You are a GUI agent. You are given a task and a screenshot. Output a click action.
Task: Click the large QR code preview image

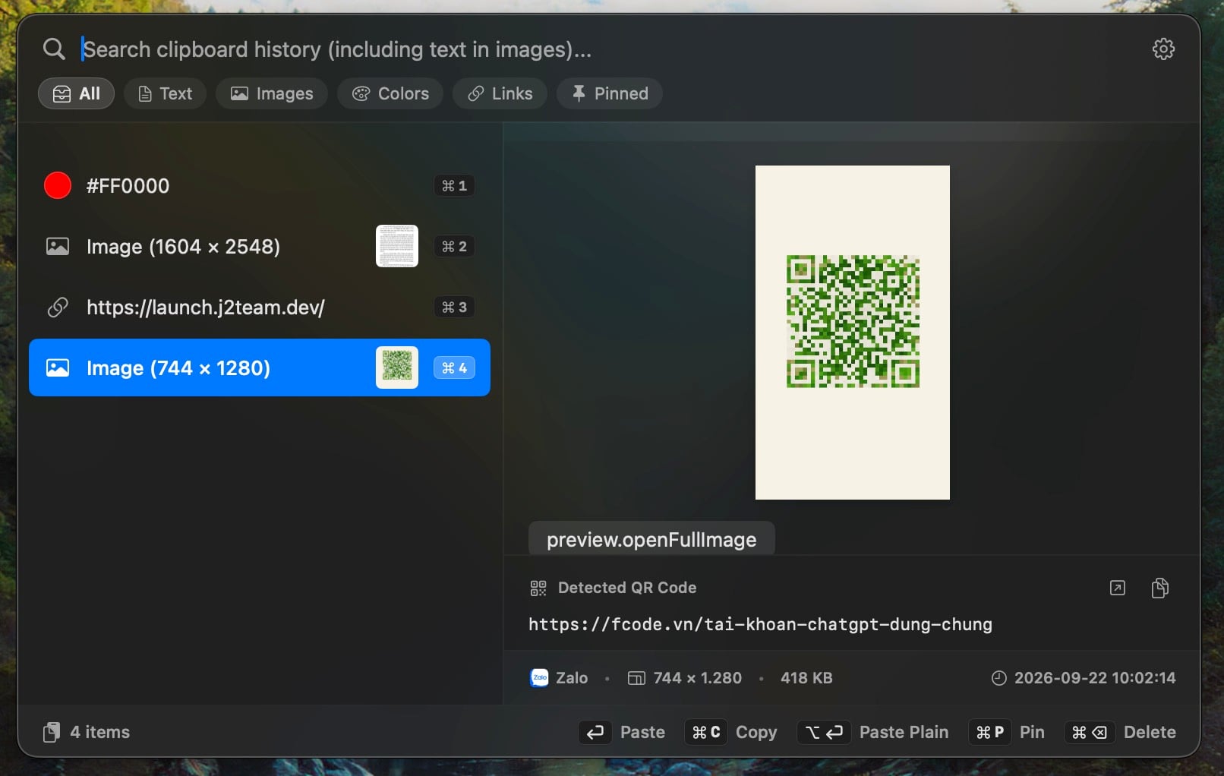click(852, 333)
